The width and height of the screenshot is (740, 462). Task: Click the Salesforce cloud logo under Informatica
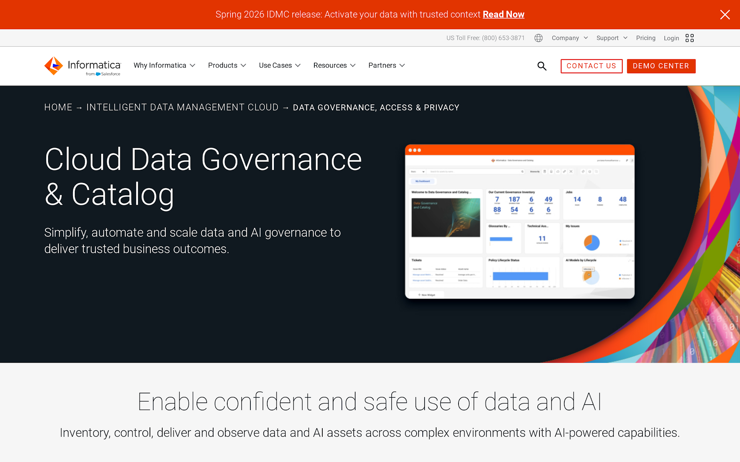[98, 74]
